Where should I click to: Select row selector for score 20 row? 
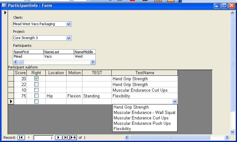pos(11,79)
